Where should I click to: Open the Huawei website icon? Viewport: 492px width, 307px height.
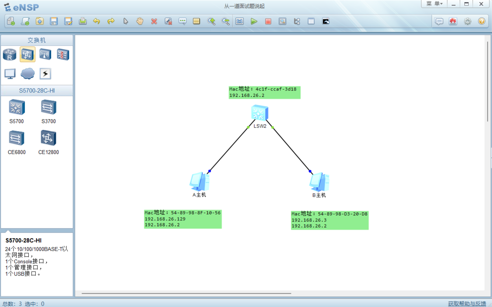point(453,21)
